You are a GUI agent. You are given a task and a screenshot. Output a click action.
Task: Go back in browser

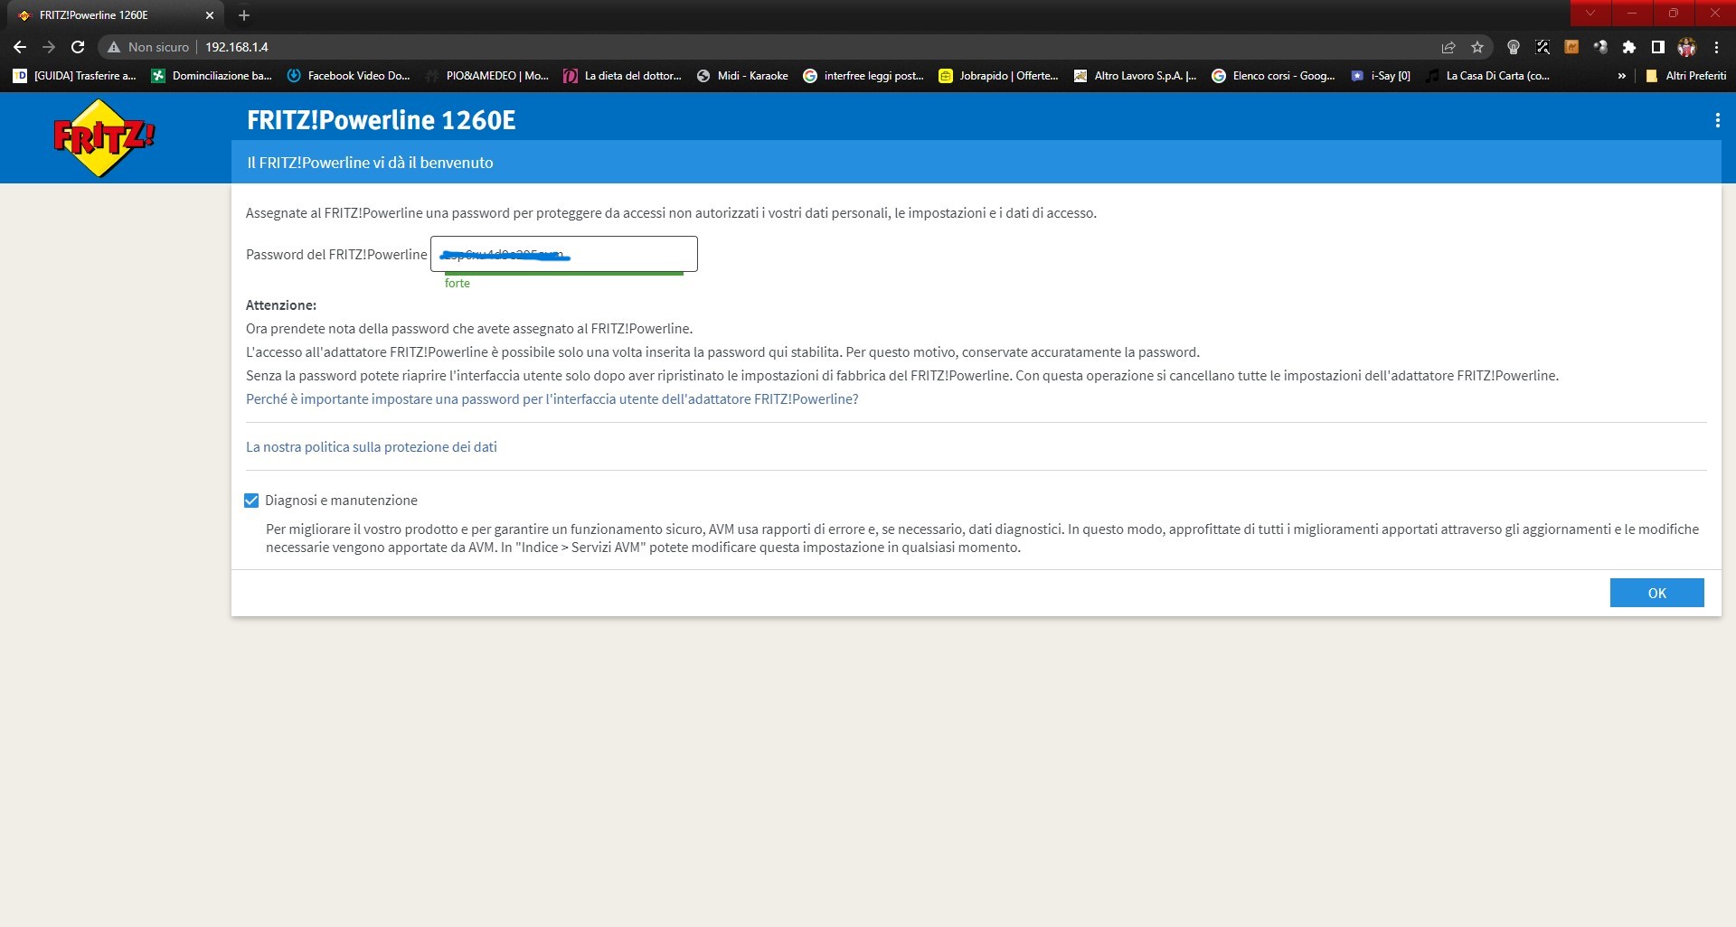tap(20, 47)
